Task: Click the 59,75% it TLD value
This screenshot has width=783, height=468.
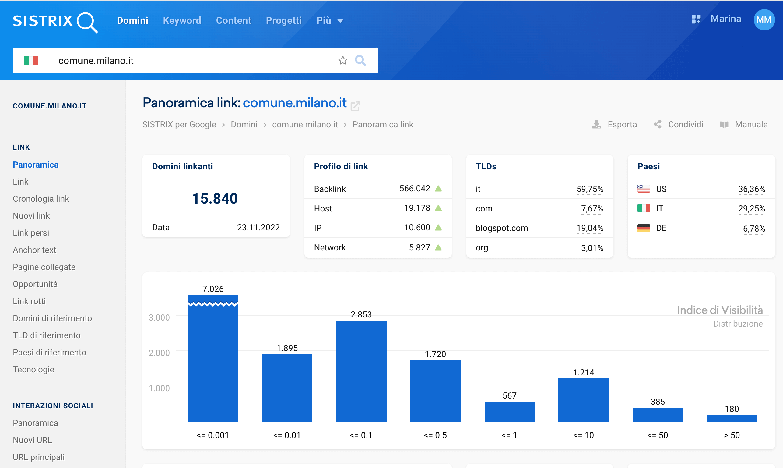Action: tap(590, 189)
